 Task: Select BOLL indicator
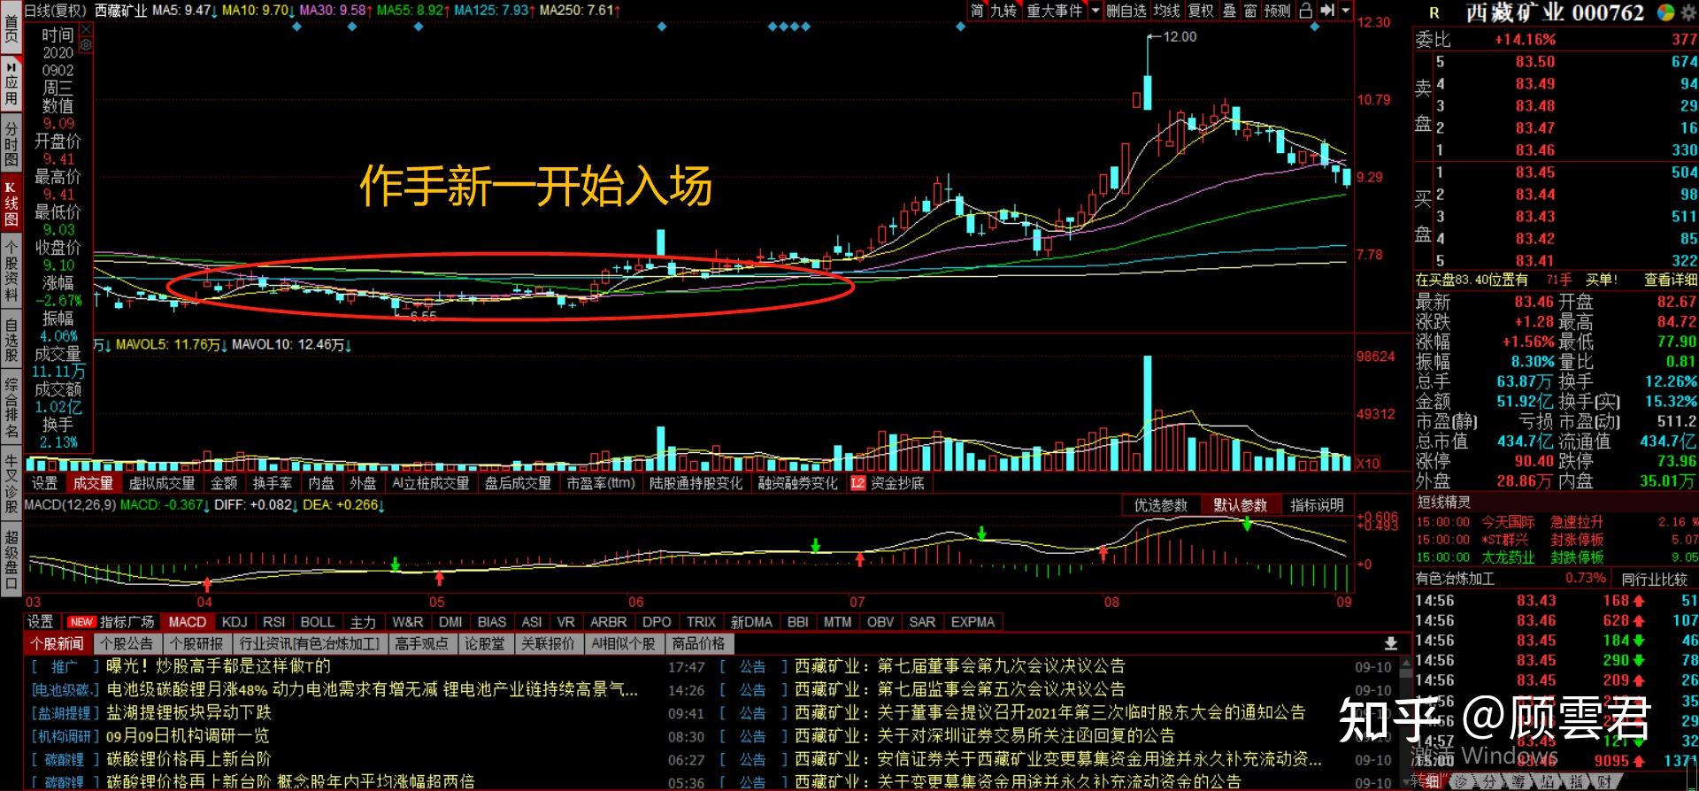point(318,622)
